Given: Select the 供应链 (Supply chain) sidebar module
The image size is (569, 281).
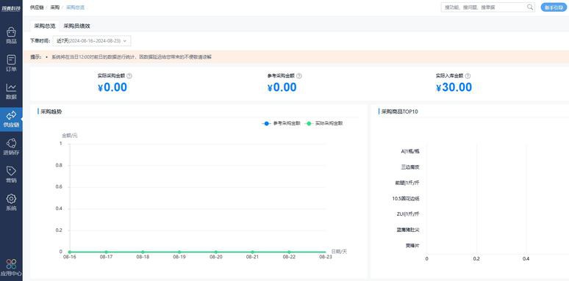Looking at the screenshot, I should tap(11, 119).
